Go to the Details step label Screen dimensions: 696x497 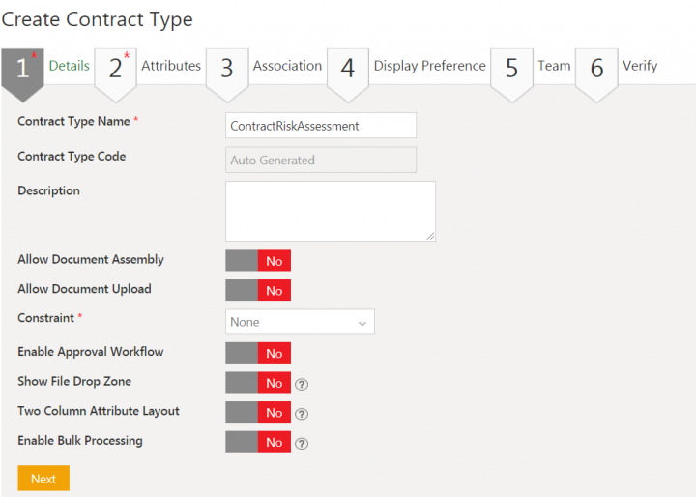[70, 66]
